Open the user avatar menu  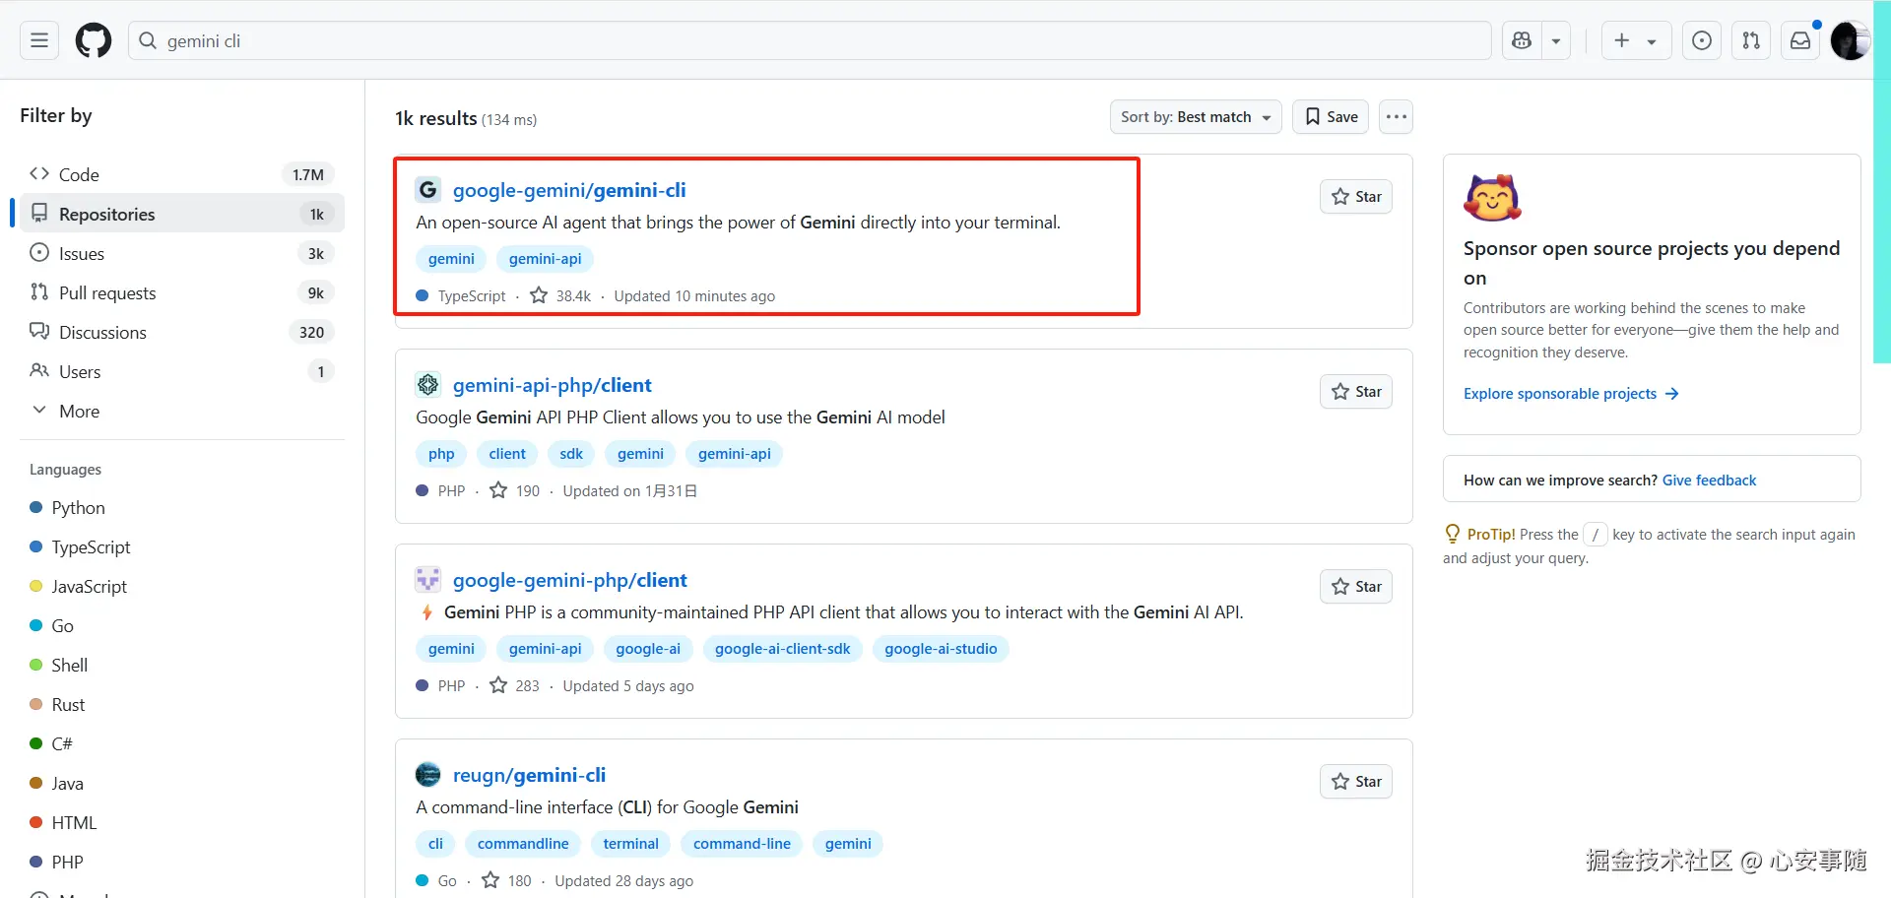(1849, 40)
